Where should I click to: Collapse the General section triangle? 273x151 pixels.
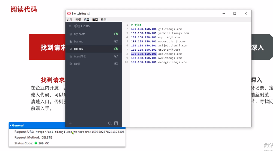(10, 125)
